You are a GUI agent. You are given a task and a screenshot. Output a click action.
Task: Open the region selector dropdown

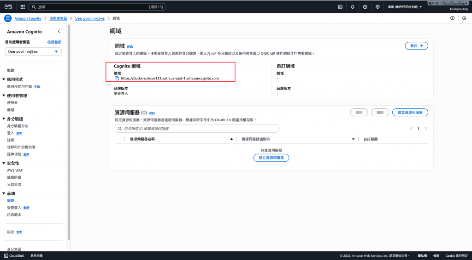[x=405, y=7]
